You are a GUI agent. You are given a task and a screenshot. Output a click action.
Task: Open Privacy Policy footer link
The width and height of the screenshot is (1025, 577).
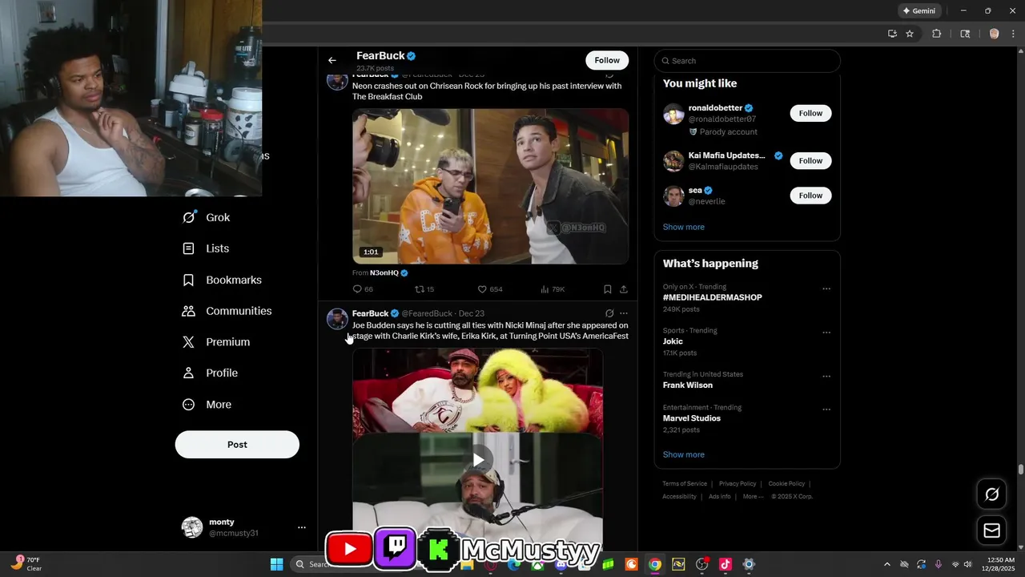pyautogui.click(x=738, y=484)
